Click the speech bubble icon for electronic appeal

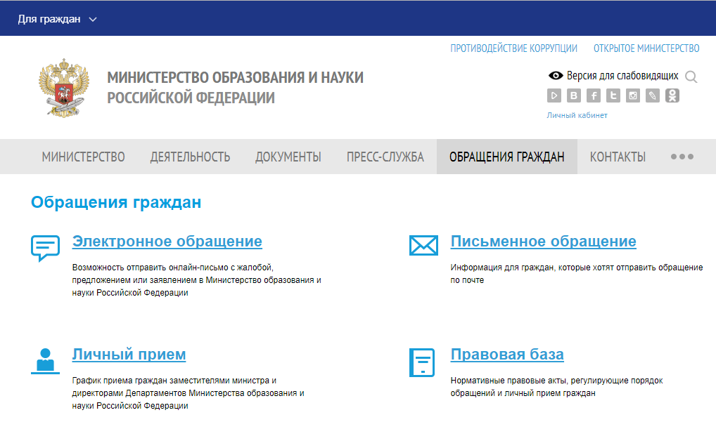(x=45, y=248)
